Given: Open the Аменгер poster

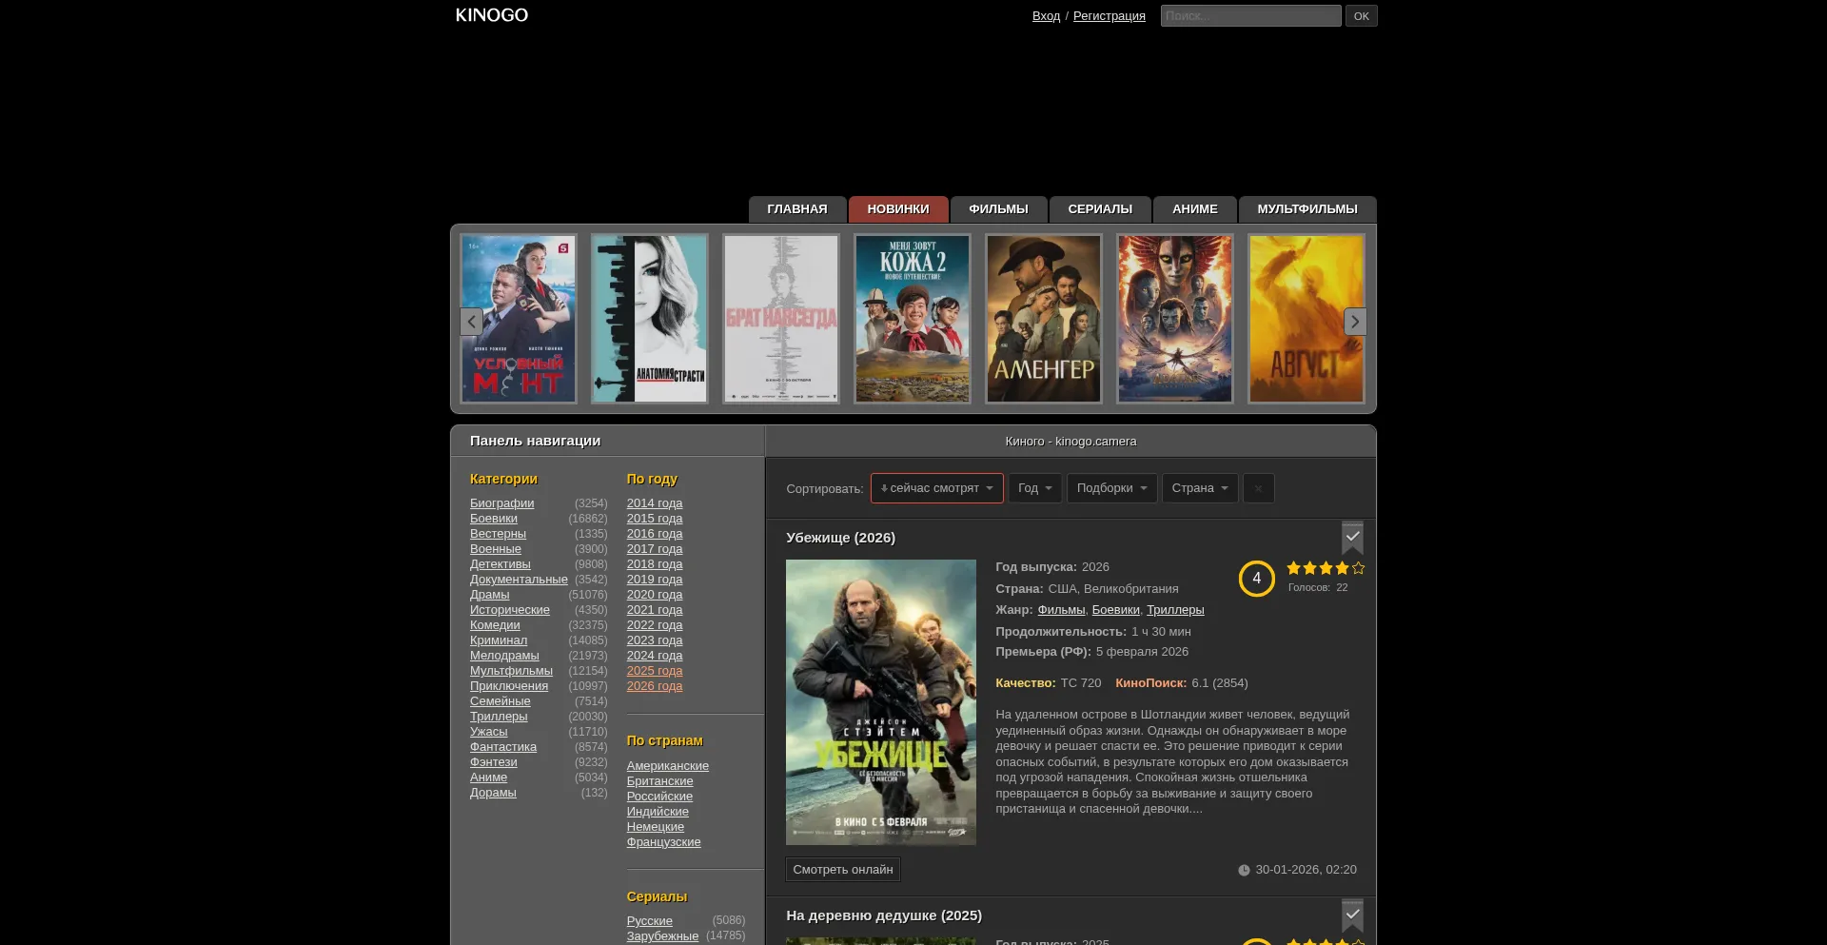Looking at the screenshot, I should point(1044,319).
